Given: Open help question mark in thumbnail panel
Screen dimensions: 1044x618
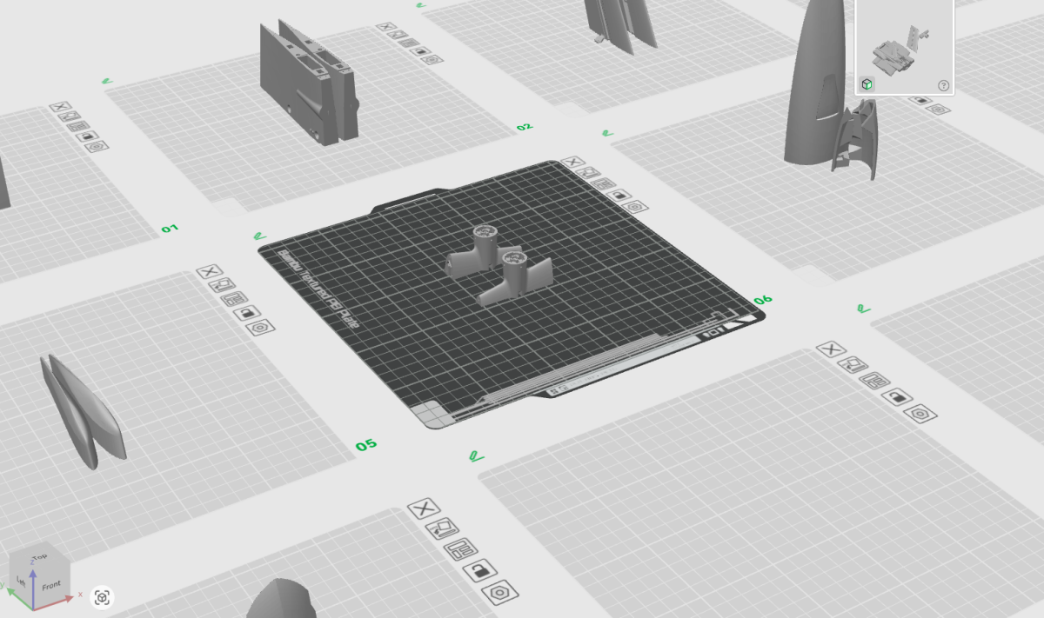Looking at the screenshot, I should [943, 85].
